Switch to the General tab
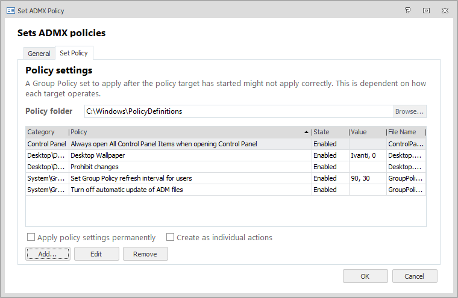 click(x=39, y=54)
